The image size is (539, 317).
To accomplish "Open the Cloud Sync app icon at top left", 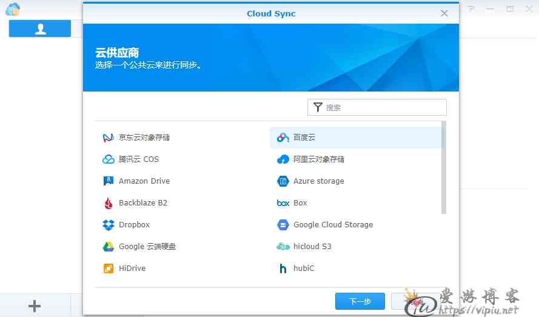I will point(13,9).
